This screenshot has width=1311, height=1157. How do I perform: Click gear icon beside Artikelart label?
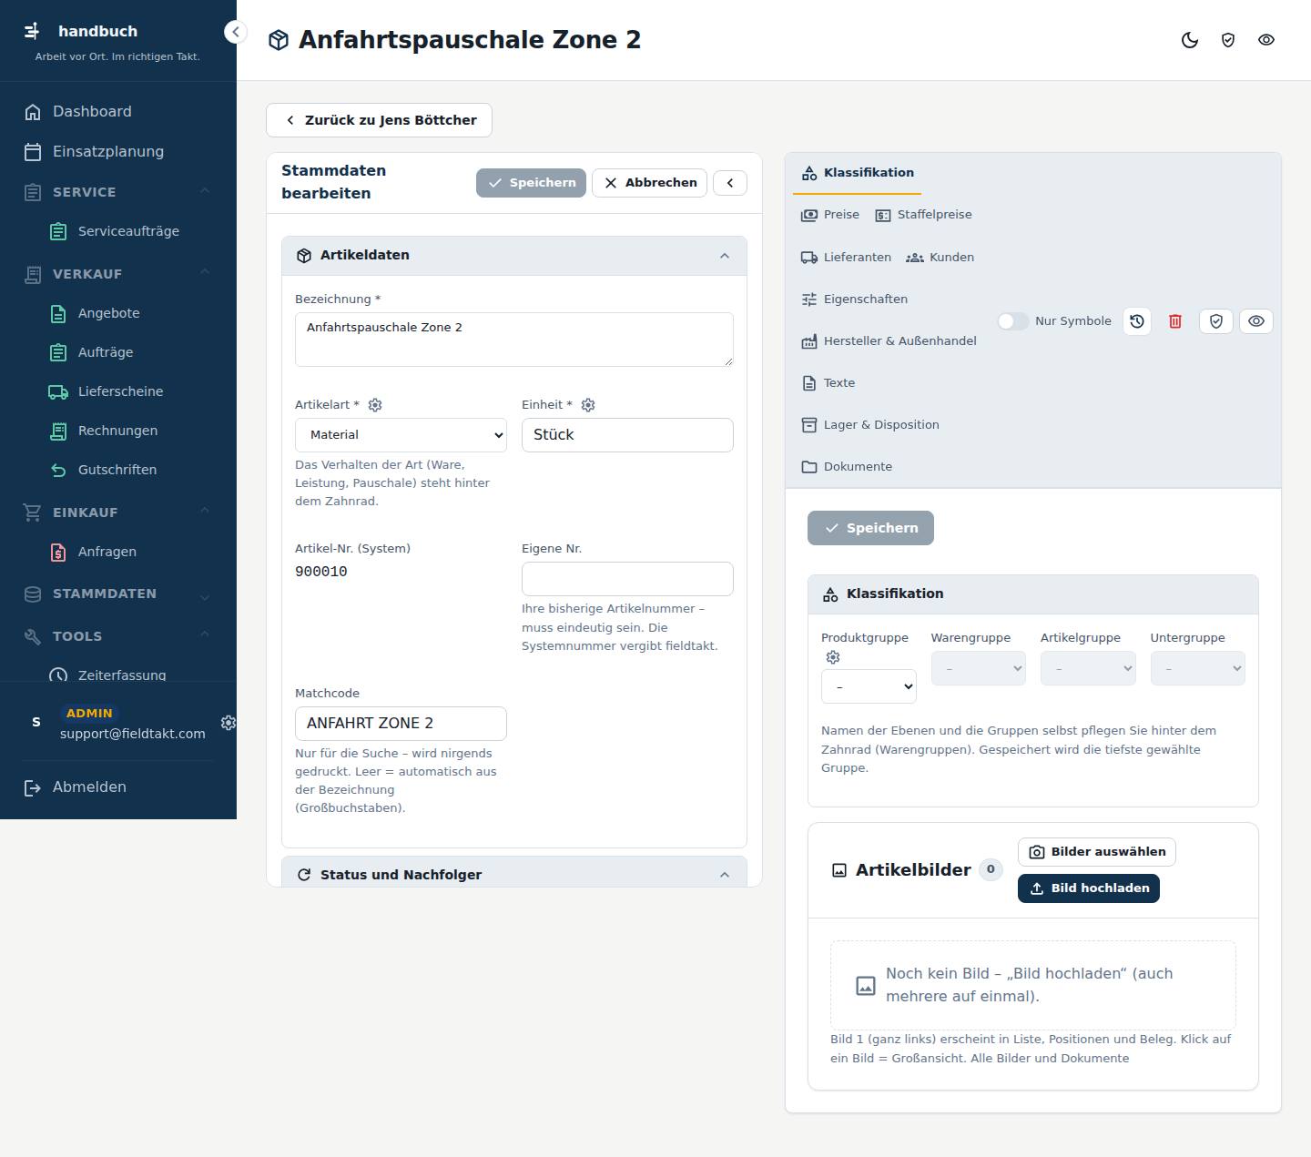coord(375,405)
